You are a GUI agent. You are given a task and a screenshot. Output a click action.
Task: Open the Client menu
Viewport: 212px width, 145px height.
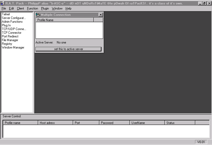(x=20, y=8)
